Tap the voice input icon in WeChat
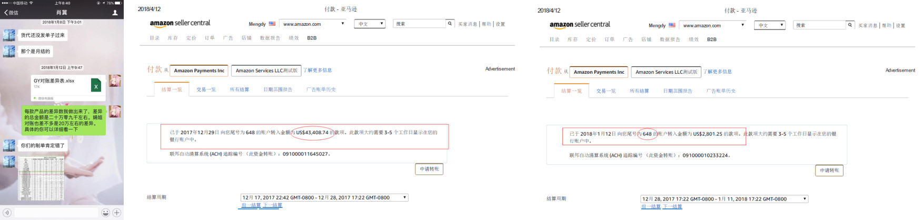Viewport: 923px width, 220px height. [7, 213]
